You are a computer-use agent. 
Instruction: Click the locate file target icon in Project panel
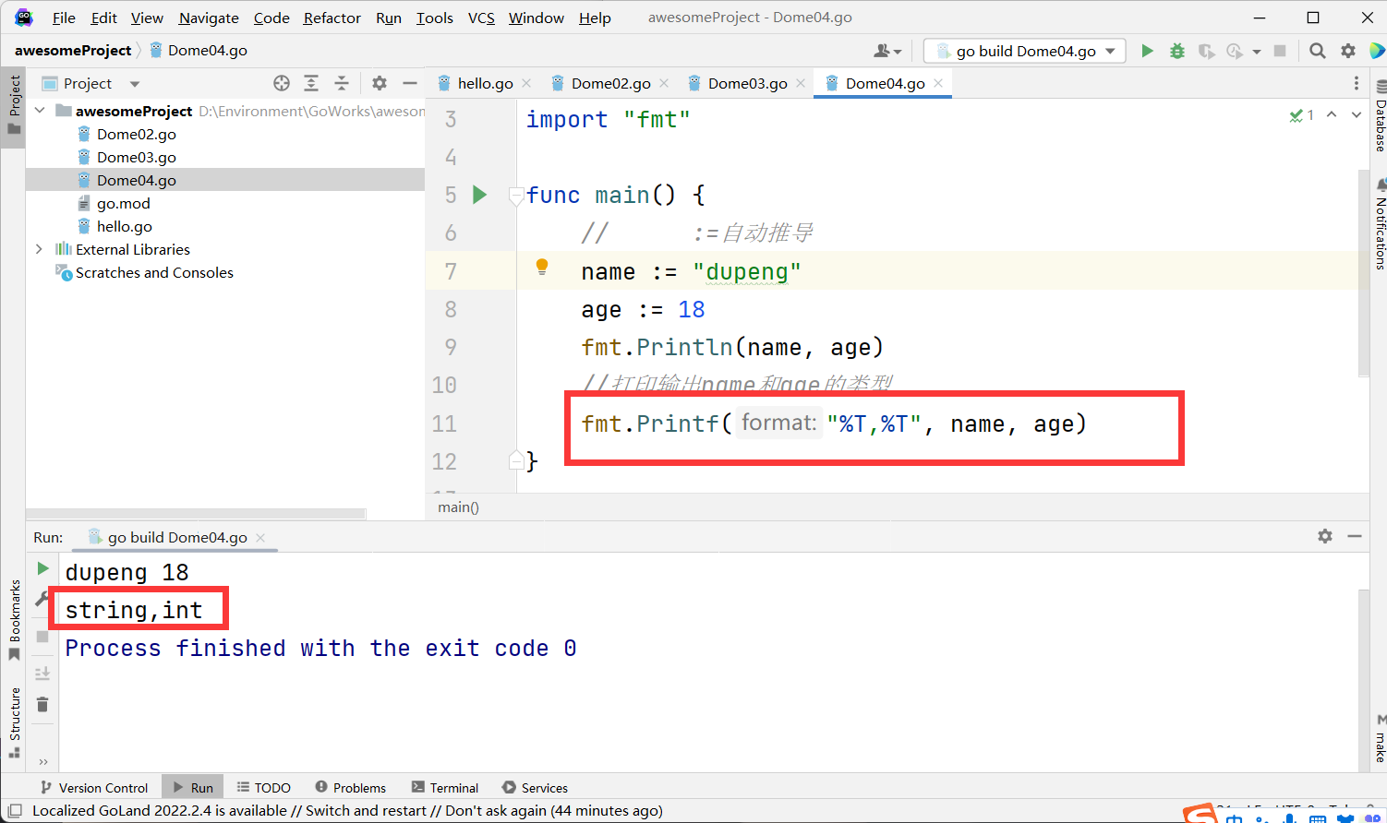point(282,83)
